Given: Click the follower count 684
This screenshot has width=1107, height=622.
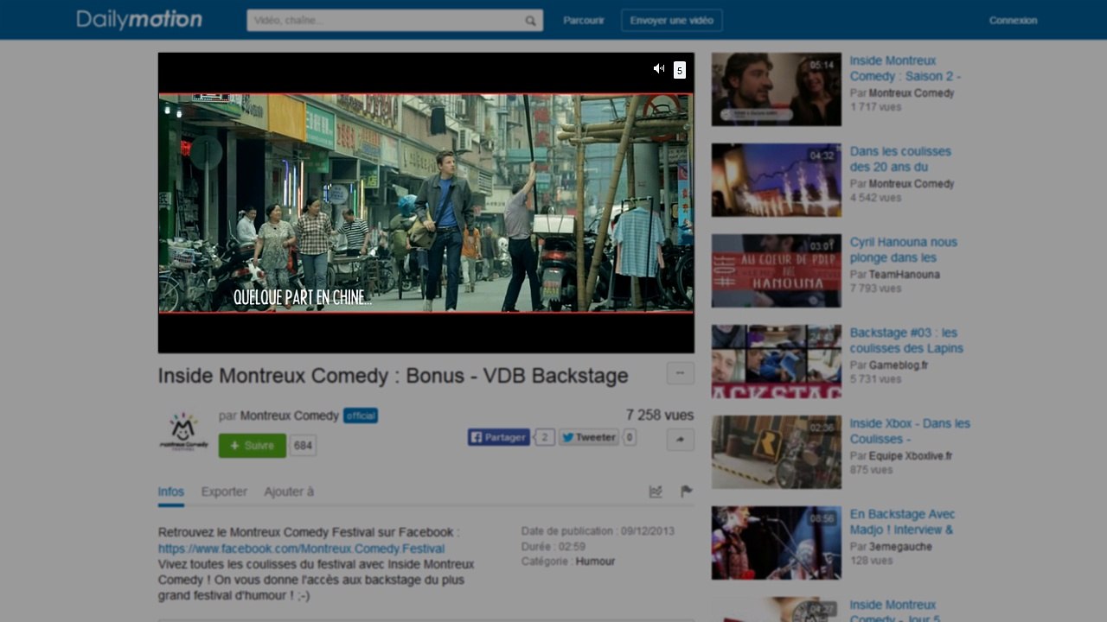Looking at the screenshot, I should coord(303,446).
